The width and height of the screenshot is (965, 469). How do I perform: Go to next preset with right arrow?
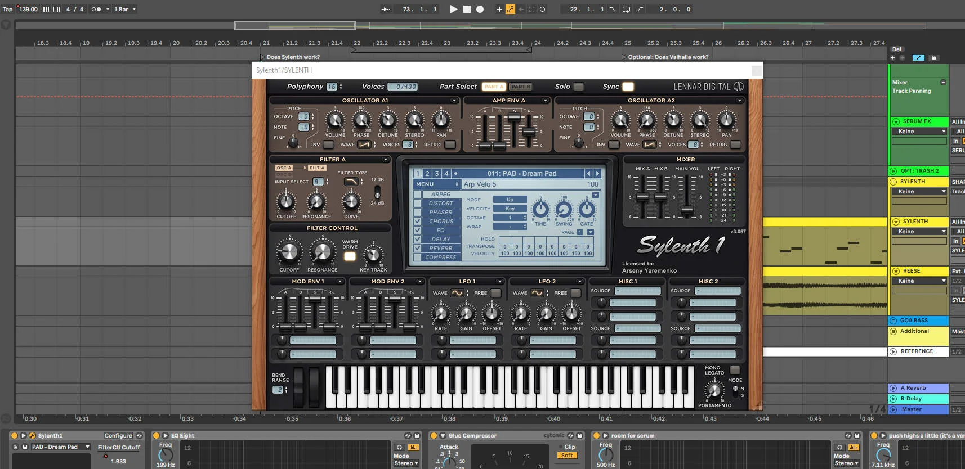click(597, 174)
